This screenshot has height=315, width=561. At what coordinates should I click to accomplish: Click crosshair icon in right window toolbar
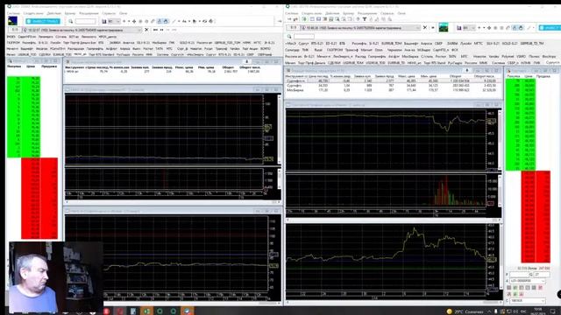(x=489, y=27)
